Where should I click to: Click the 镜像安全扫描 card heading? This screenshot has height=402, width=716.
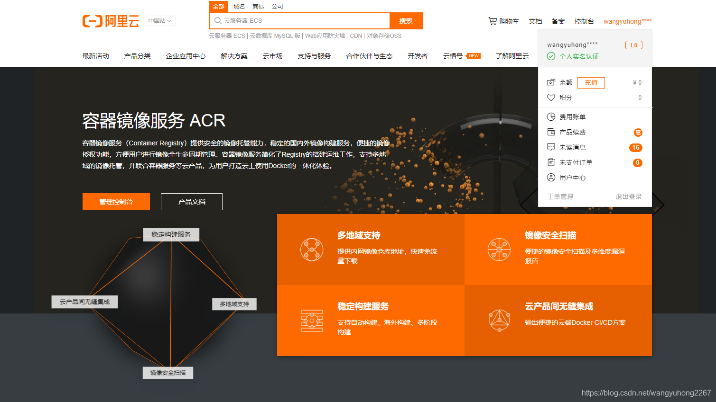point(550,235)
